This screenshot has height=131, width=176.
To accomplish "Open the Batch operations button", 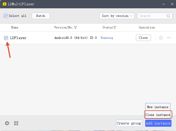I will [41, 16].
